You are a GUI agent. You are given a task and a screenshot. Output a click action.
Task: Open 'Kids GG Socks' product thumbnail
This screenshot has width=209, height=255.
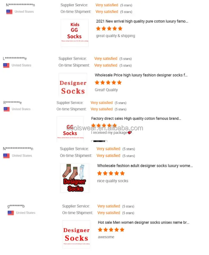74,33
